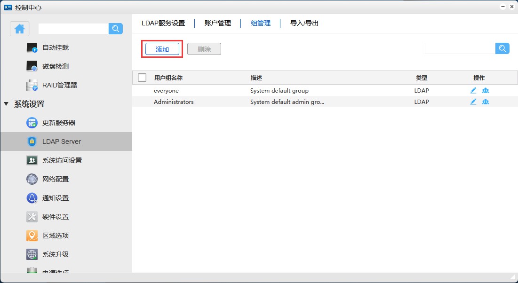
Task: Focus the sidebar search text box
Action: pyautogui.click(x=73, y=29)
